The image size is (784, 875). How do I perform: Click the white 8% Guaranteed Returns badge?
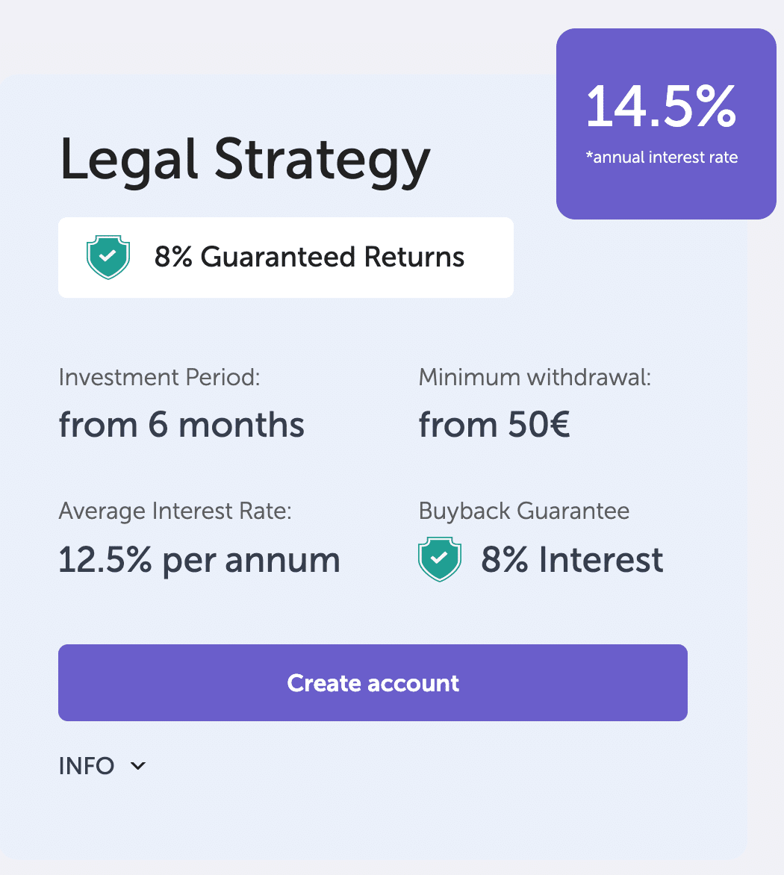(286, 257)
